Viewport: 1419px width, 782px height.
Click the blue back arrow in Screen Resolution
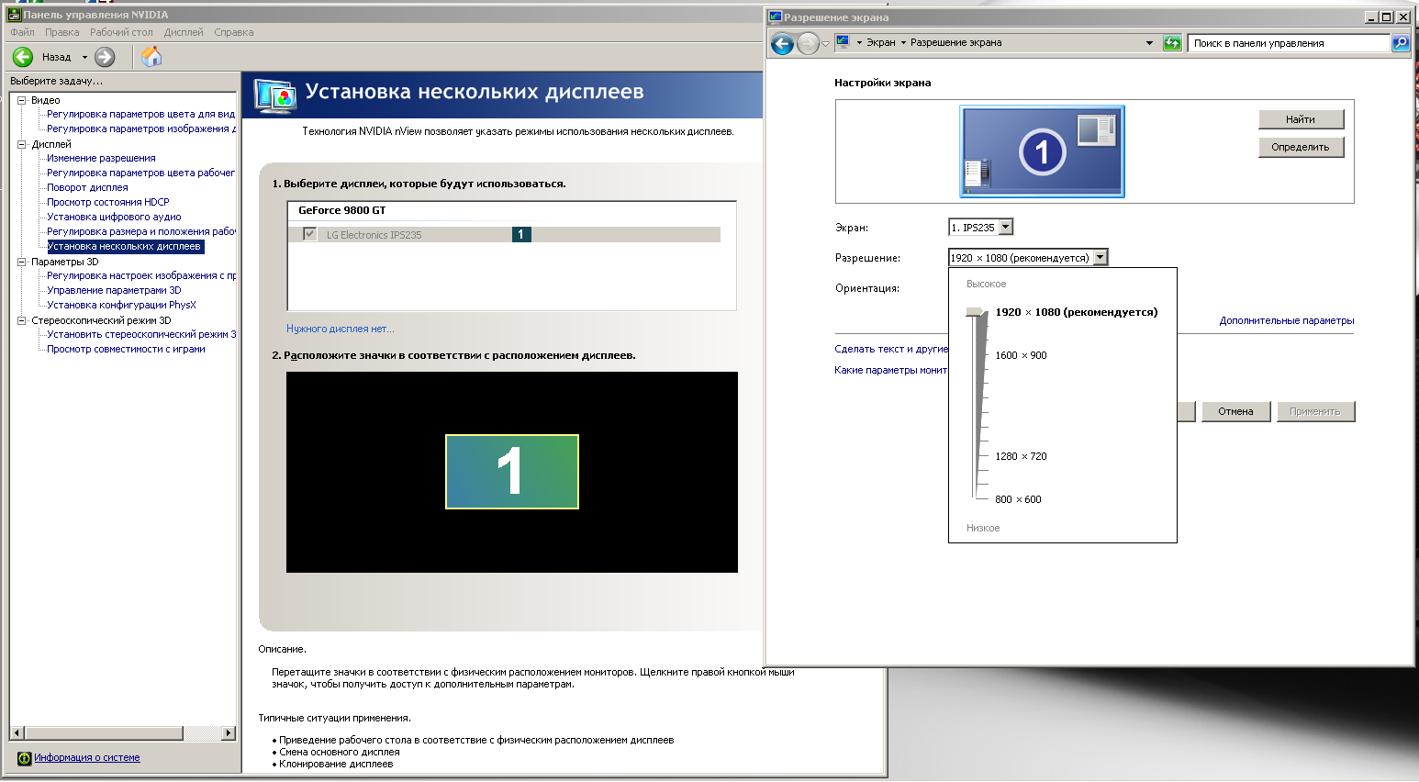(782, 43)
